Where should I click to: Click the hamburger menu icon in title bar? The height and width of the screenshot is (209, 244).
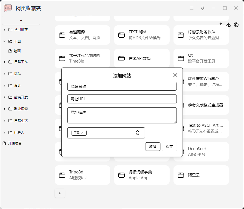(192, 8)
